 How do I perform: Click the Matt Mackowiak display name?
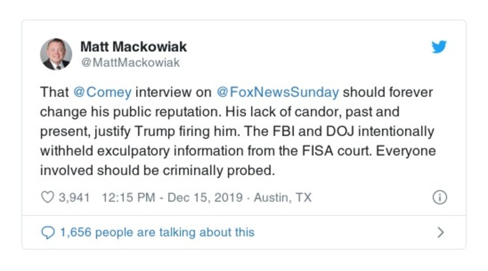coord(134,47)
